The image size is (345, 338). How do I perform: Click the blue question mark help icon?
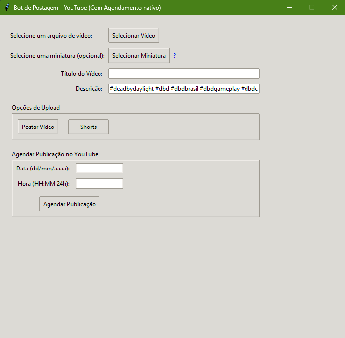[x=175, y=55]
